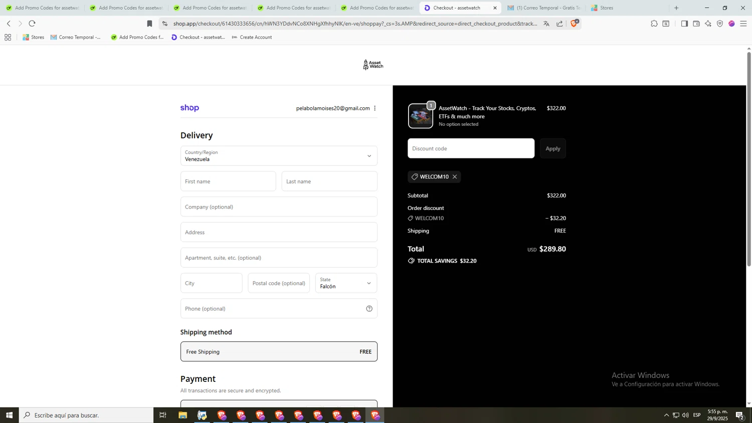
Task: Click the translate page icon
Action: 546,24
